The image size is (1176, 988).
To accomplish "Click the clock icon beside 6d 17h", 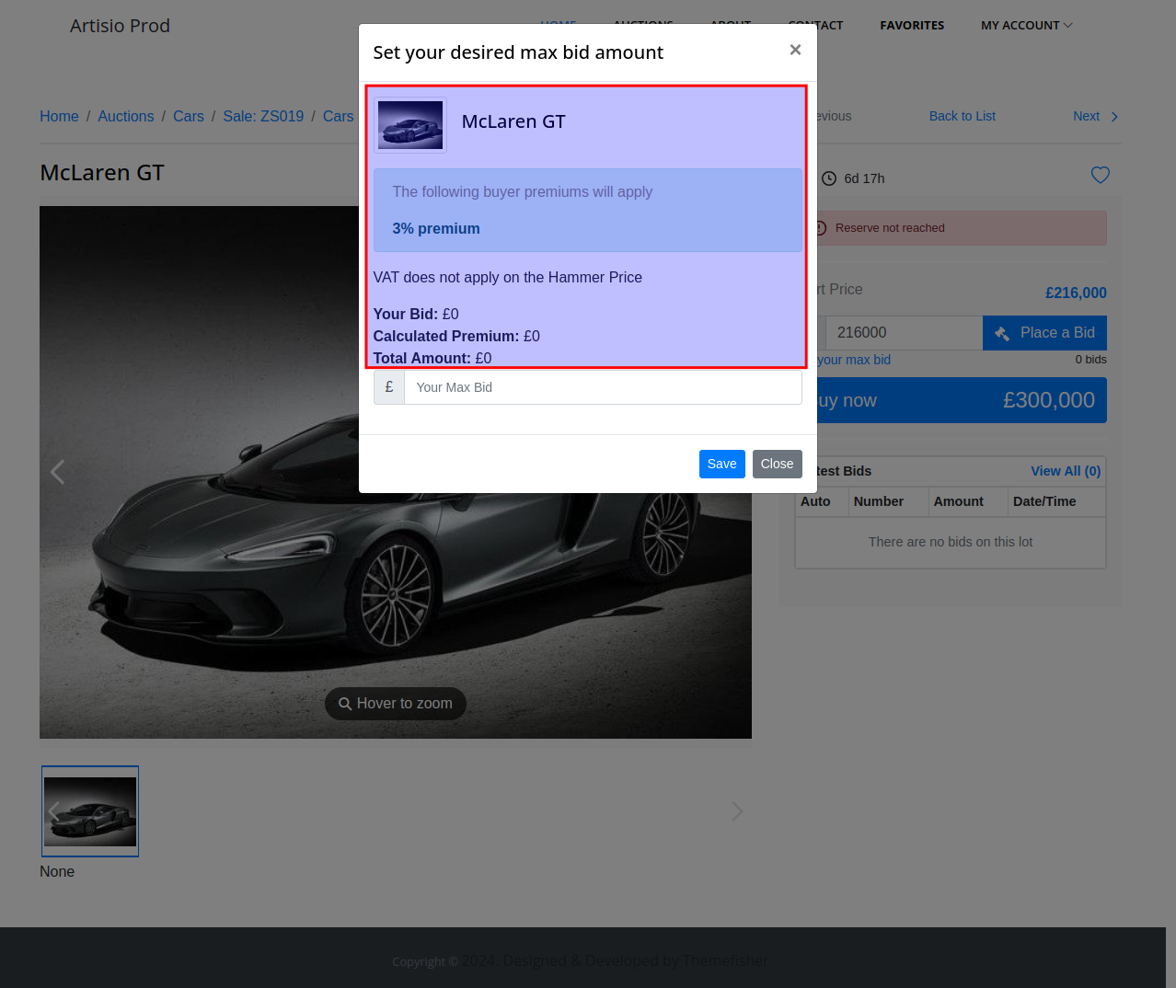I will pos(828,178).
